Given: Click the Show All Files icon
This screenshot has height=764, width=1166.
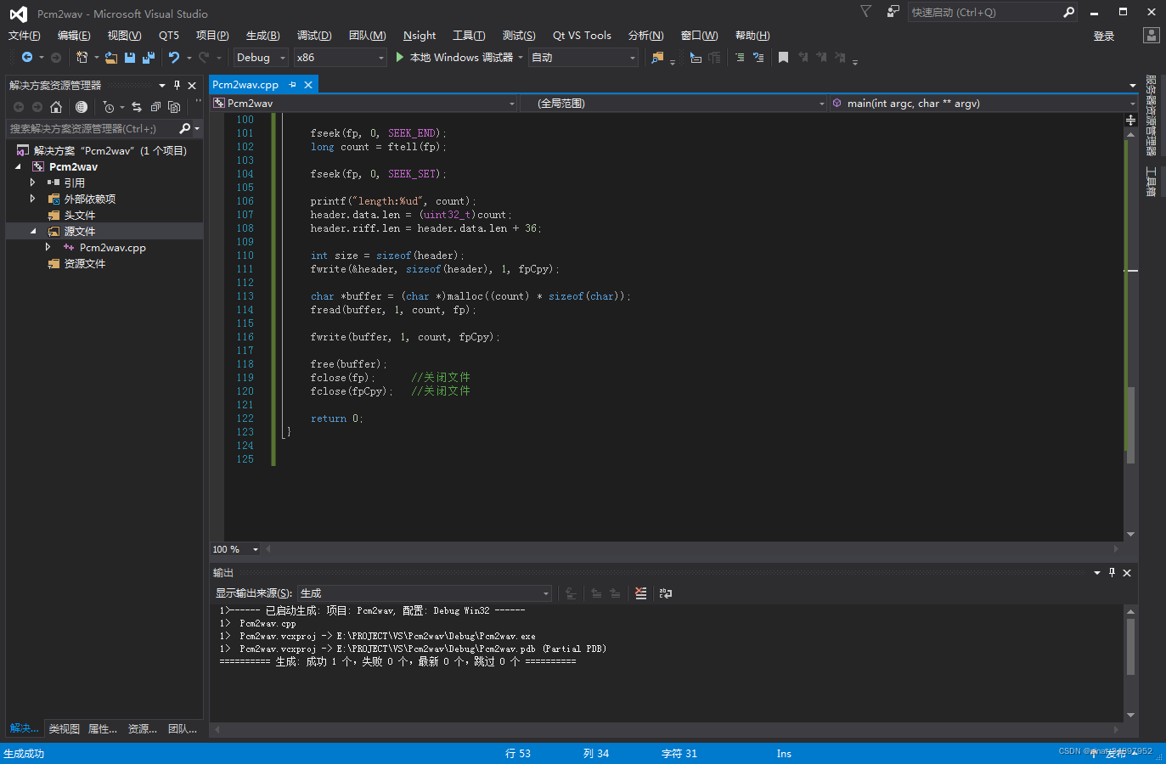Looking at the screenshot, I should click(x=174, y=107).
